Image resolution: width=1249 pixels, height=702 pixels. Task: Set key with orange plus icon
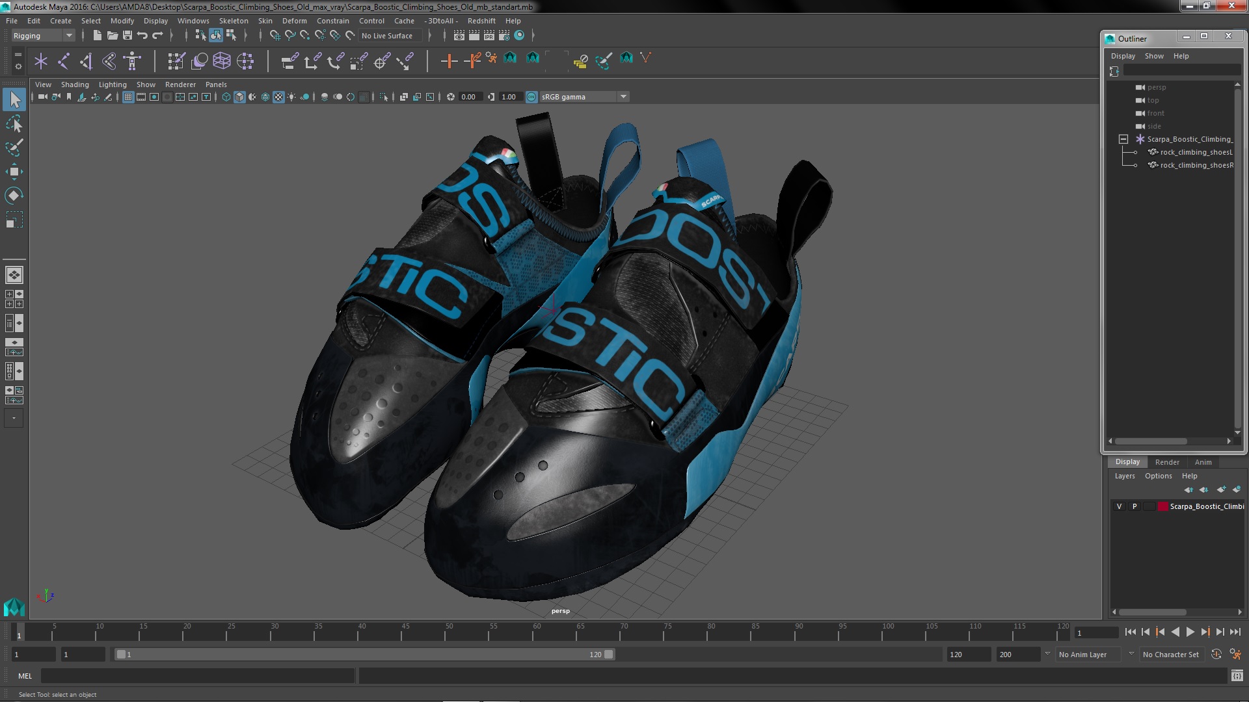pyautogui.click(x=449, y=61)
